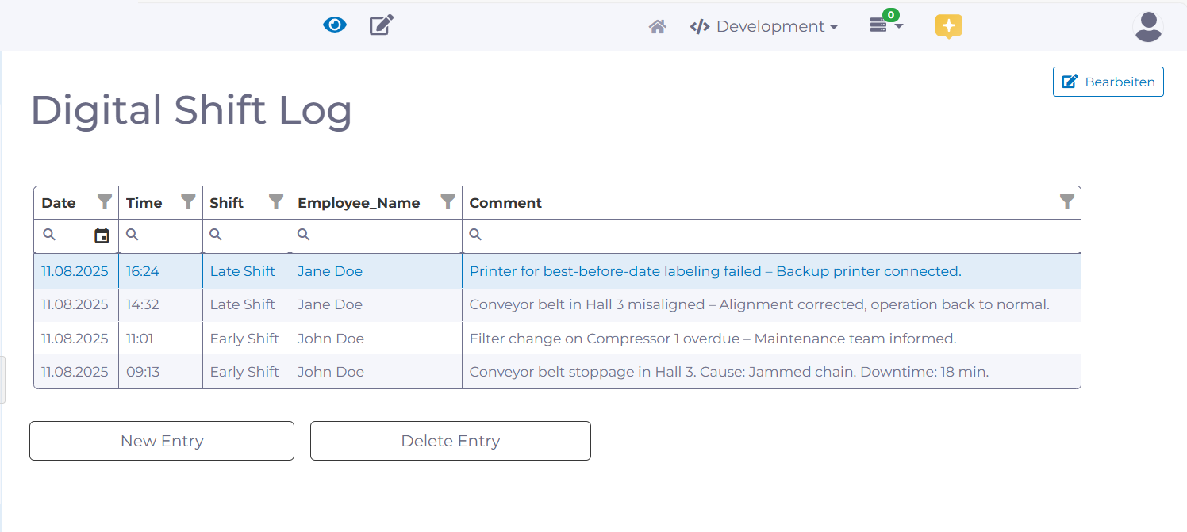Select the edit/compose icon next to the eye
This screenshot has height=532, width=1187.
[x=381, y=25]
